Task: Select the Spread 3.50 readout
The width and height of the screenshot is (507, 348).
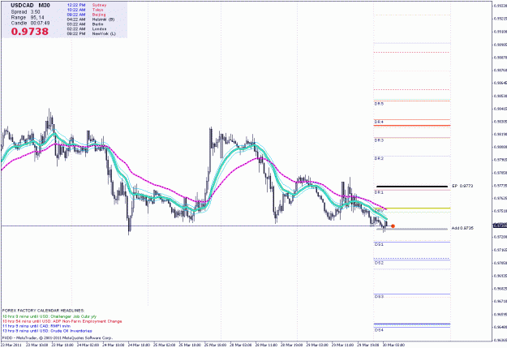Action: (x=25, y=11)
